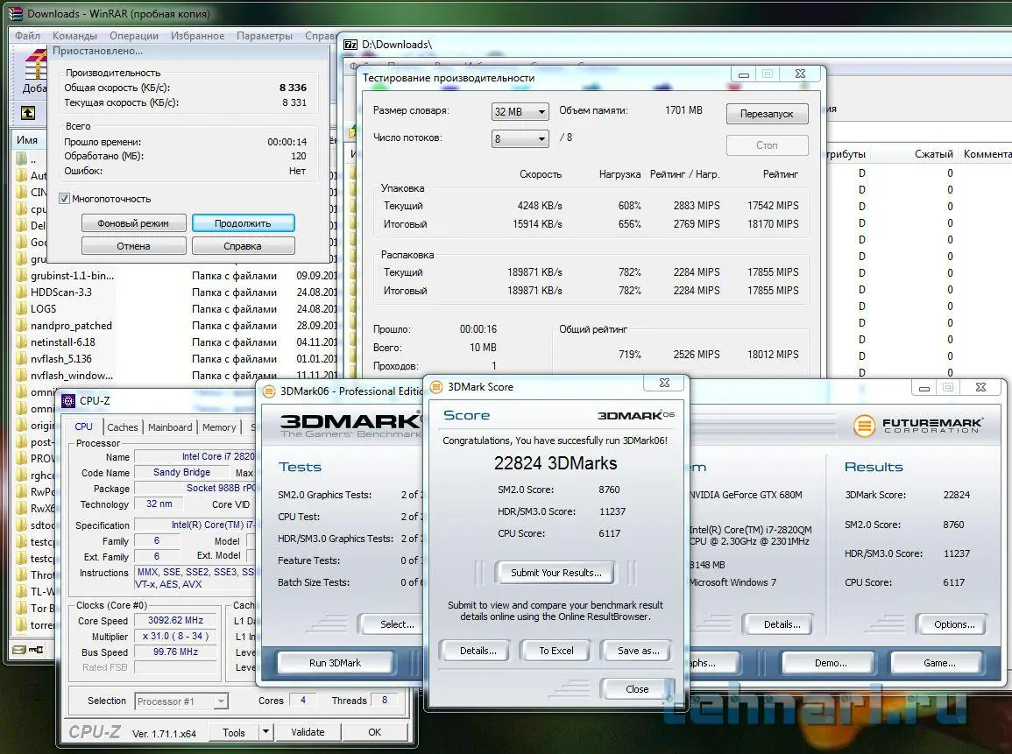Expand the CPU-Z Tools dropdown arrow

click(x=265, y=732)
